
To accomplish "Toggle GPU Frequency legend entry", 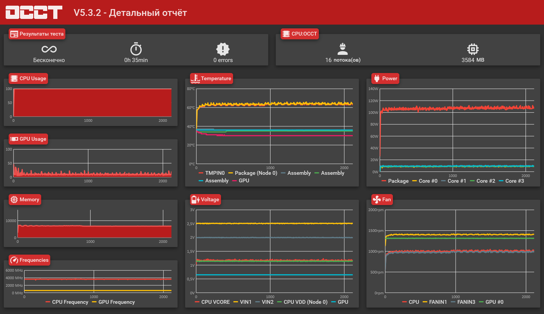I will 113,302.
